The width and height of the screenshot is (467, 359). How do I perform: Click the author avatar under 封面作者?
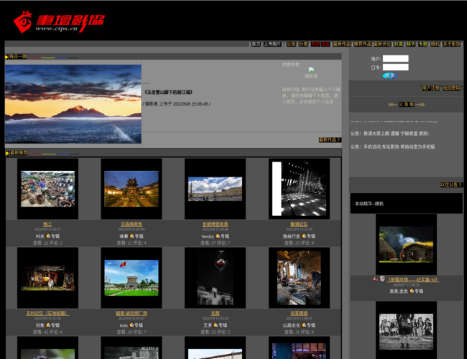point(311,72)
